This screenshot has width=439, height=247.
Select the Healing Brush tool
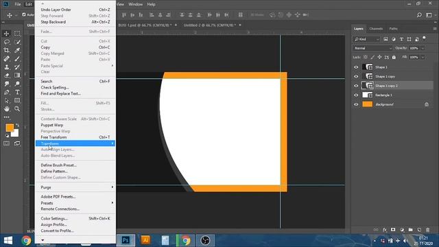6,59
